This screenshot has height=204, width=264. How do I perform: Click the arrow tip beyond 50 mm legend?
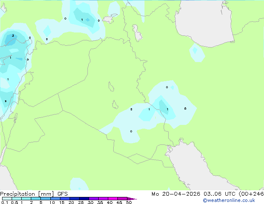[132, 199]
